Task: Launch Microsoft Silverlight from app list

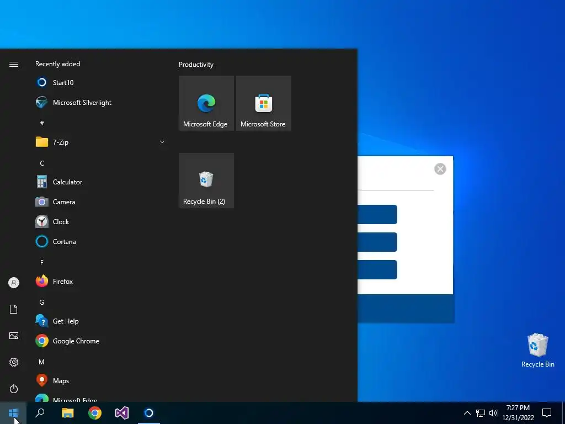Action: [x=101, y=102]
